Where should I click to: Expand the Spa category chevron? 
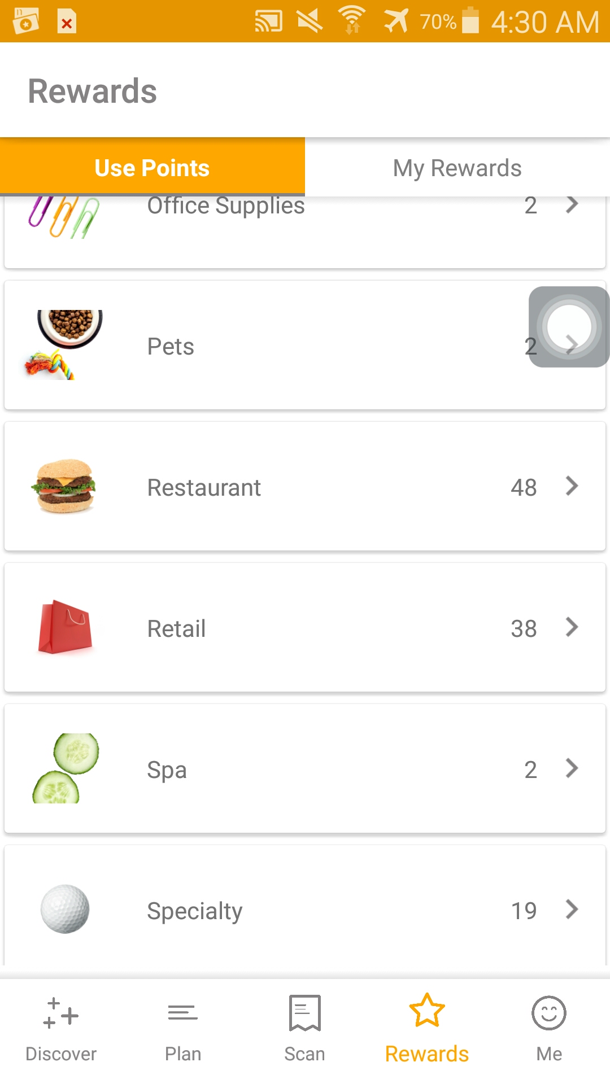(x=572, y=768)
